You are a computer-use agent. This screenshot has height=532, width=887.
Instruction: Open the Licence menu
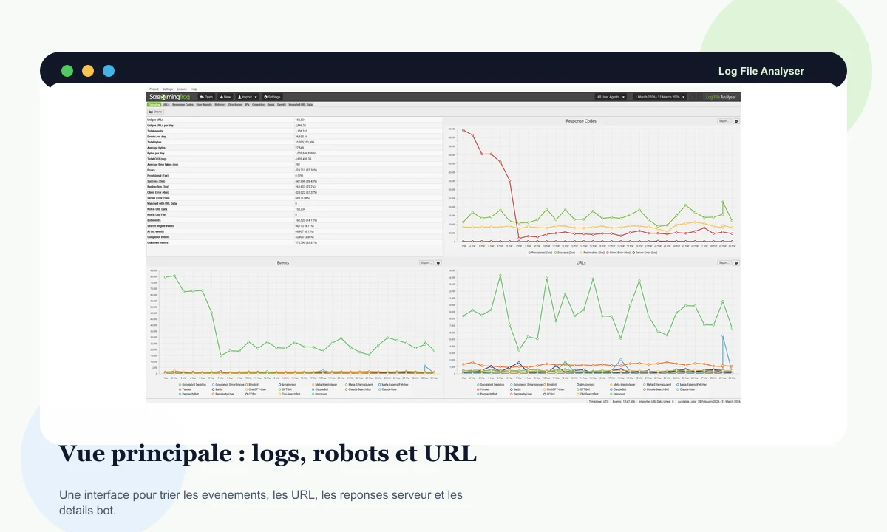click(182, 89)
